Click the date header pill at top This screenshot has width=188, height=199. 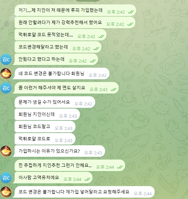(87, 1)
